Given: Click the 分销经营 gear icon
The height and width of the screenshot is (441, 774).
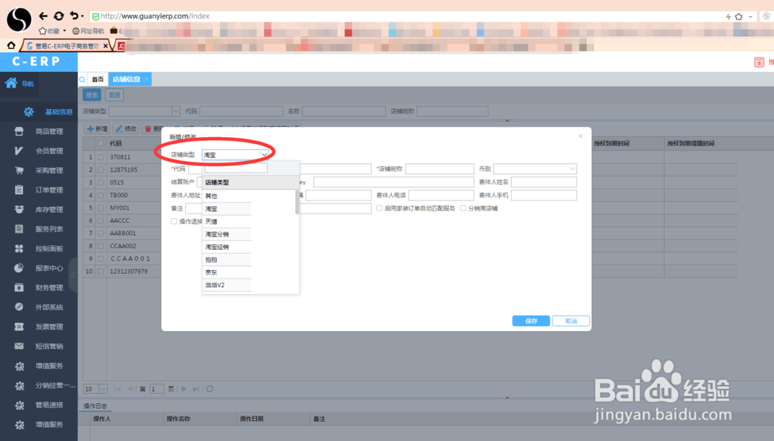Looking at the screenshot, I should pyautogui.click(x=19, y=386).
